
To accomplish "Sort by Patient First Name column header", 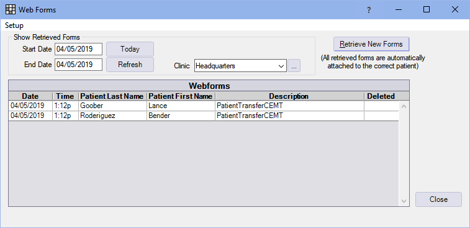I will coord(181,96).
